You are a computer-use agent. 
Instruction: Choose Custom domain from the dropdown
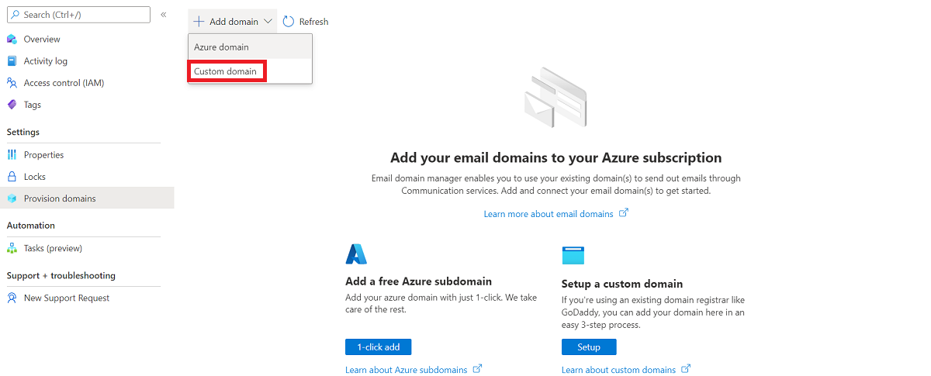[250, 71]
